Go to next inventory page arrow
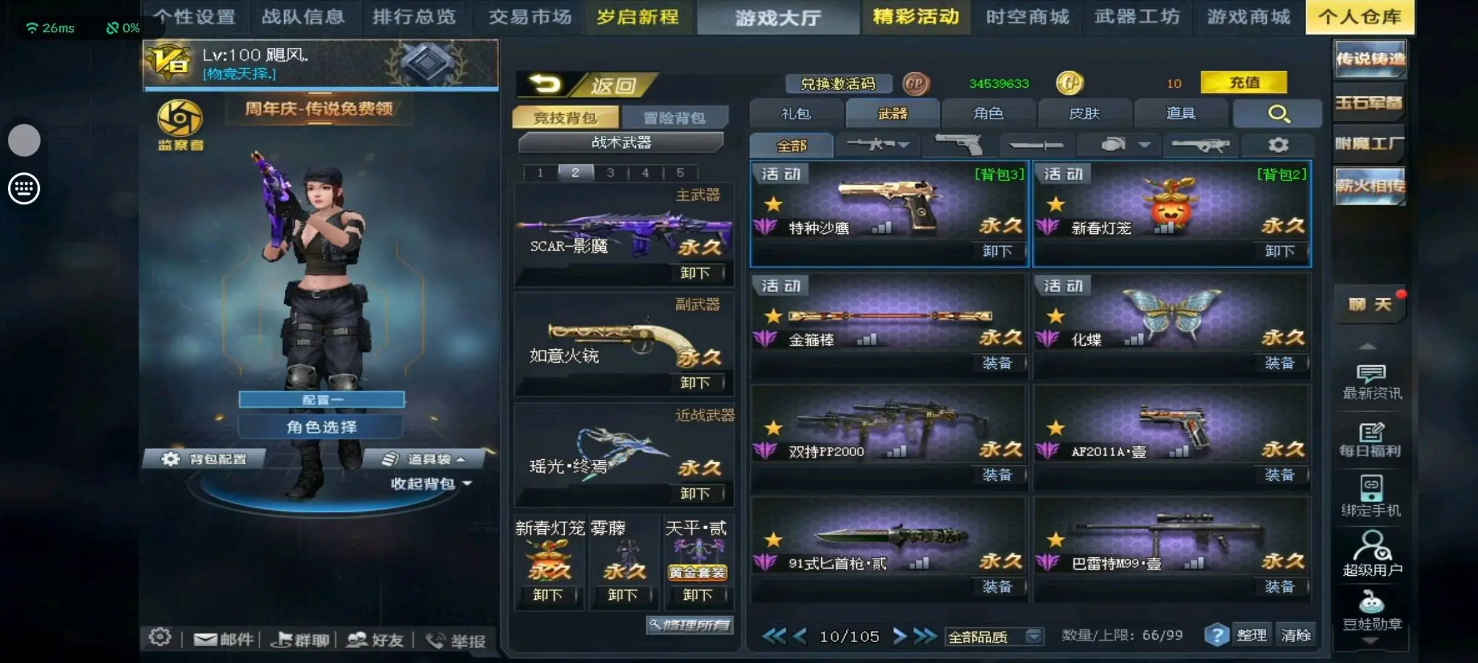 [899, 636]
